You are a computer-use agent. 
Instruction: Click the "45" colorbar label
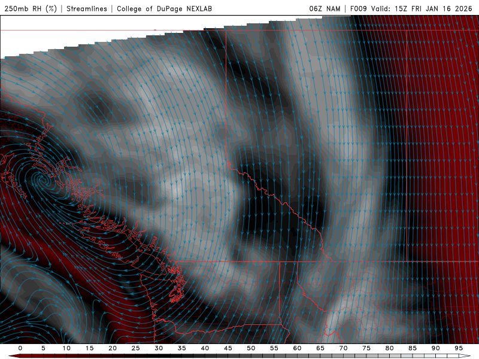click(228, 348)
